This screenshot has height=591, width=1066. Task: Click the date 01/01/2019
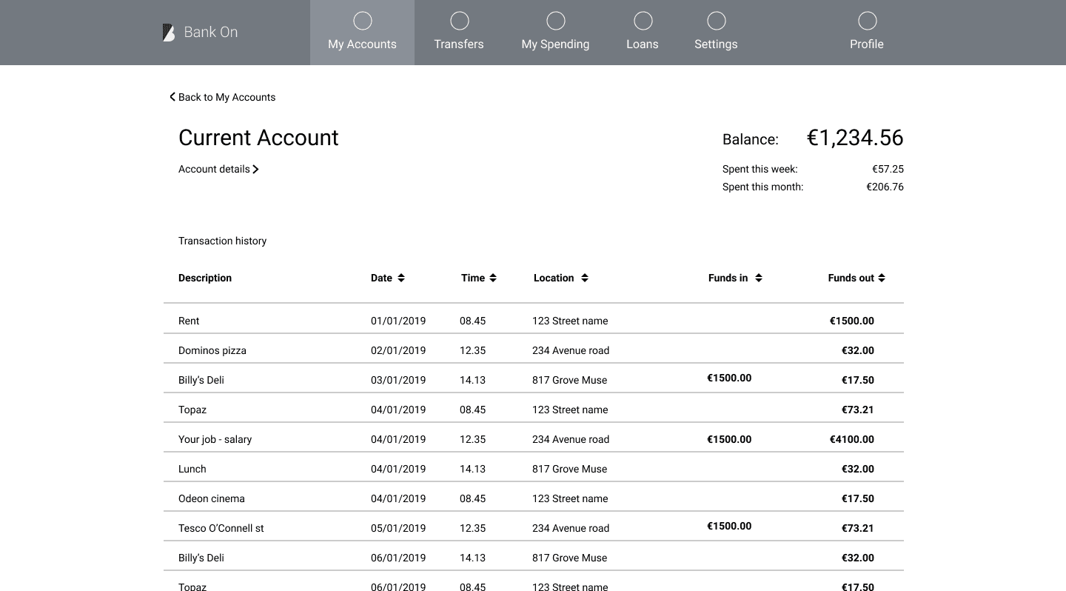pos(398,321)
